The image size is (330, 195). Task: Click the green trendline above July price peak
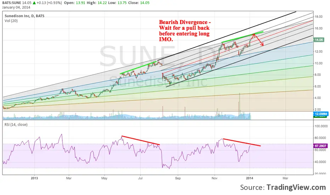point(138,68)
